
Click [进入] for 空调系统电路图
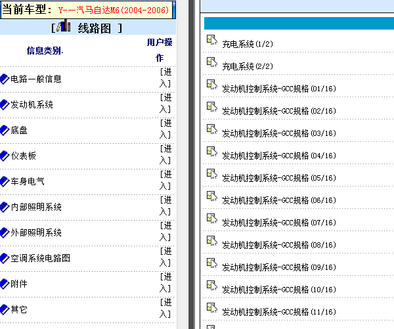[x=165, y=257]
